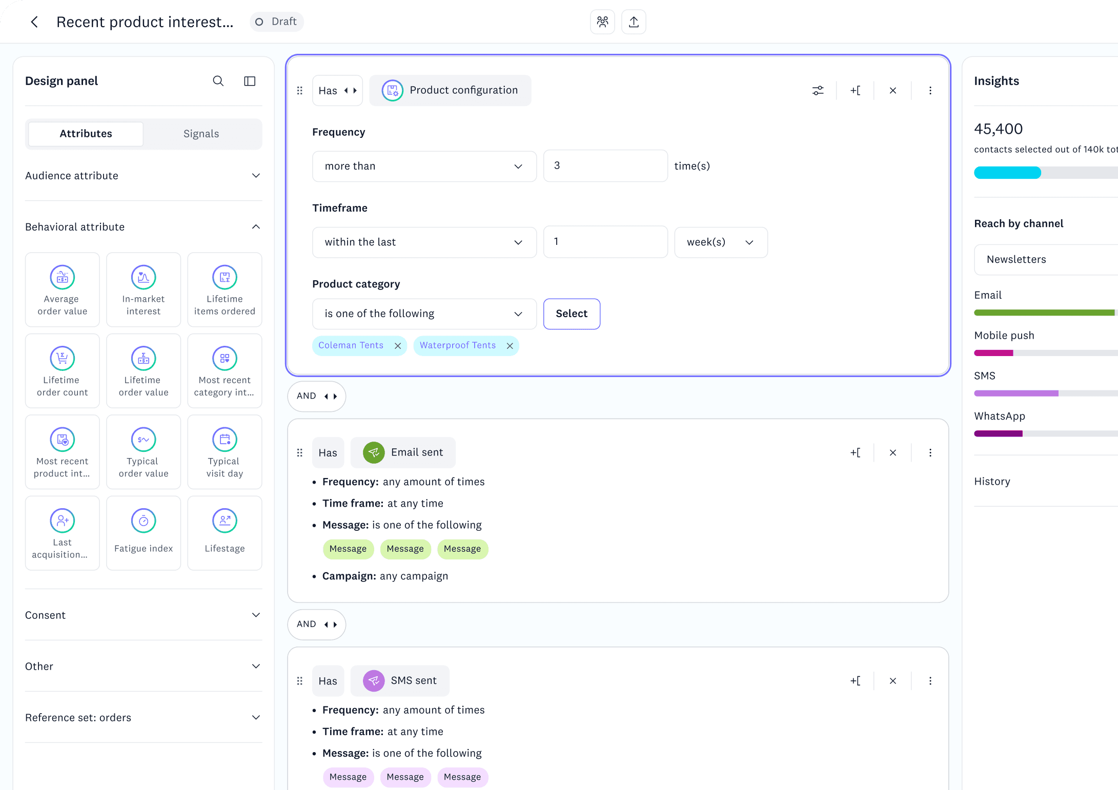This screenshot has width=1118, height=790.
Task: Click the contacts selected progress bar
Action: pyautogui.click(x=1046, y=173)
